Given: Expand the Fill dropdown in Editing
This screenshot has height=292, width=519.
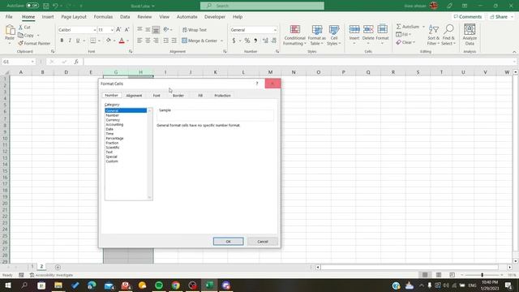Looking at the screenshot, I should tap(410, 34).
